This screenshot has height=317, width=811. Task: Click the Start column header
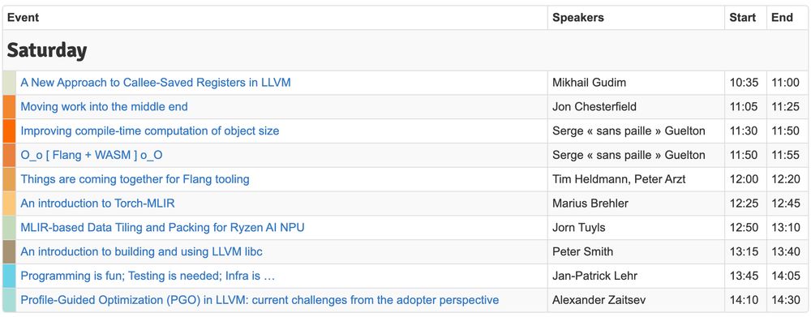coord(743,18)
